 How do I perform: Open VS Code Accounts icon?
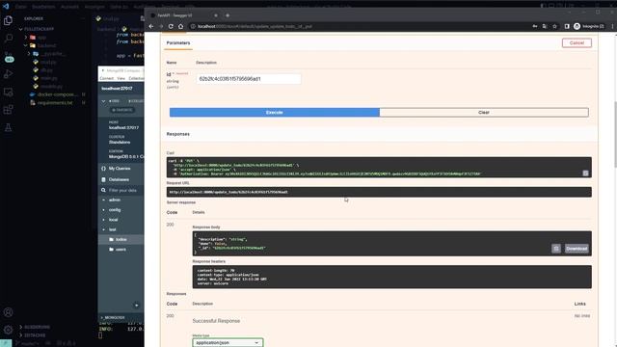click(x=8, y=312)
